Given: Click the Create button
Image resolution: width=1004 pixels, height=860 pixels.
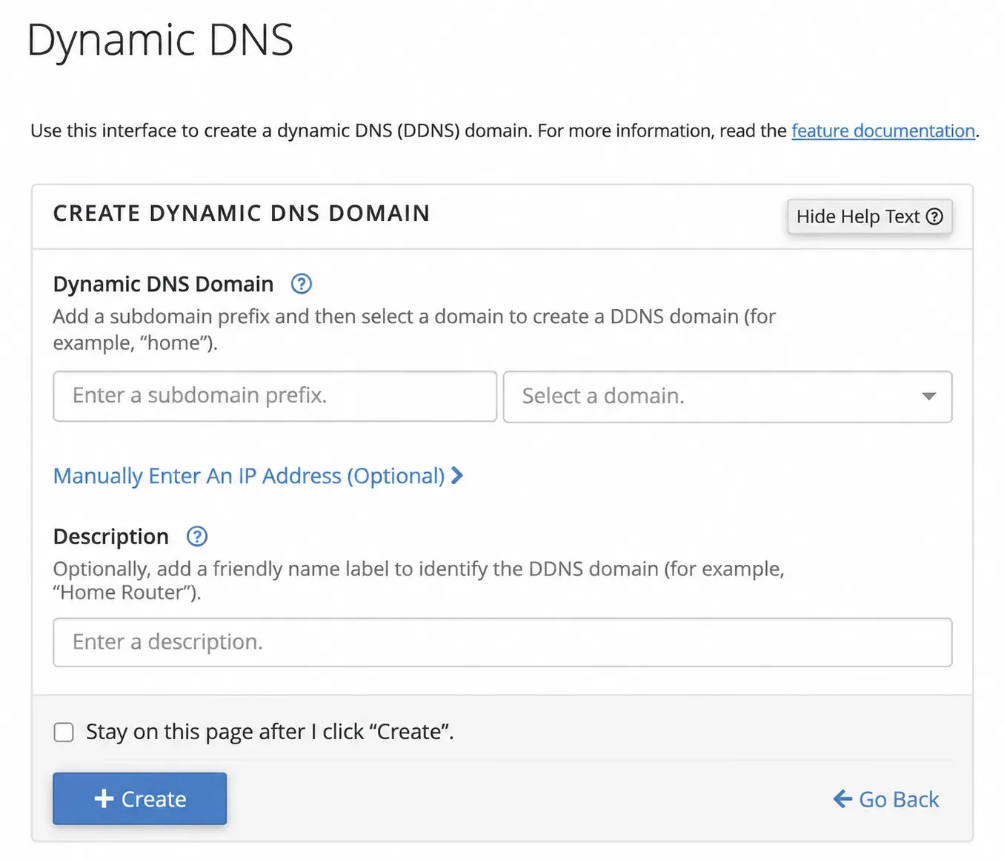Looking at the screenshot, I should pos(139,798).
